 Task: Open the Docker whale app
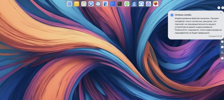point(134,4)
